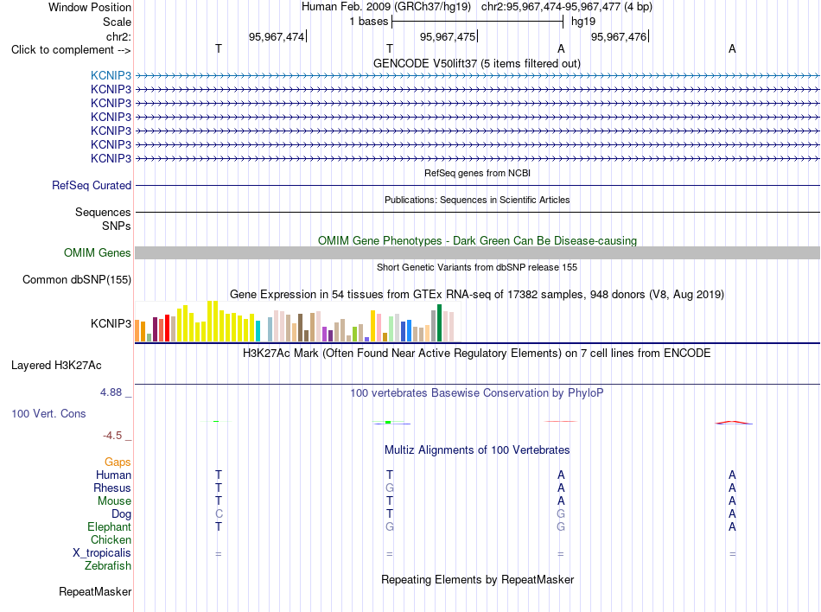Click the 95,967,476 position marker

[619, 36]
